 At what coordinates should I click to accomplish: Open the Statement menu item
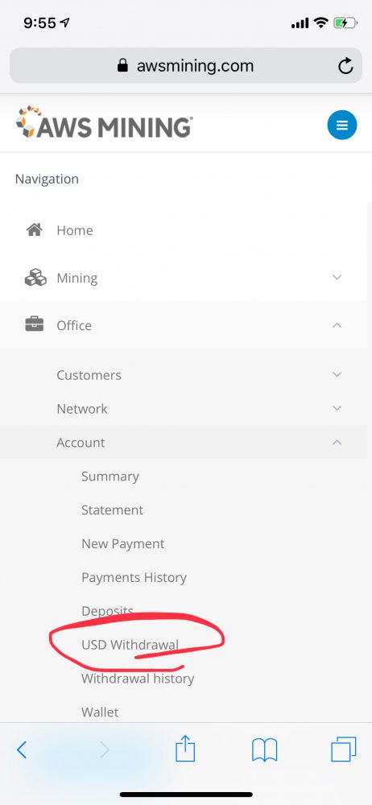coord(112,510)
